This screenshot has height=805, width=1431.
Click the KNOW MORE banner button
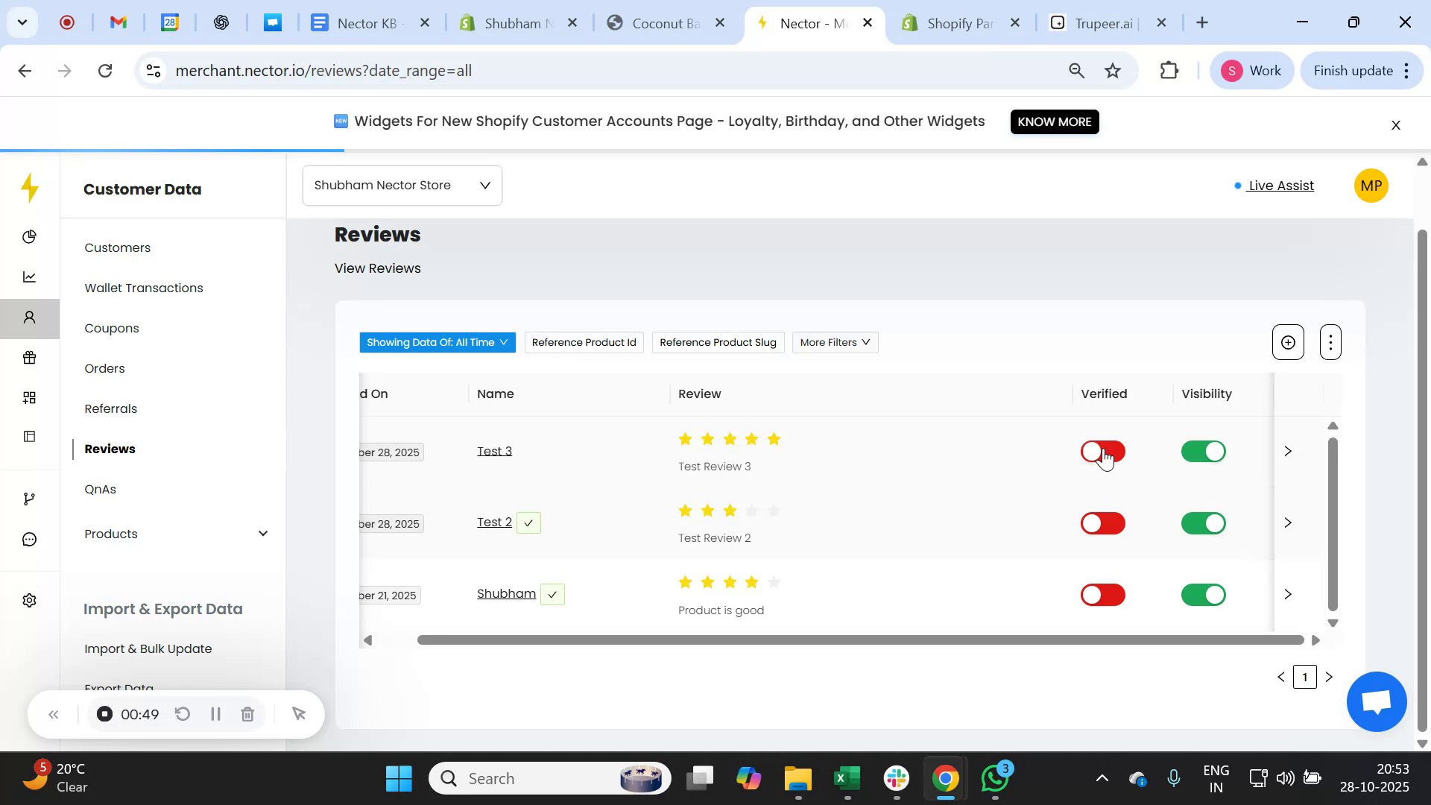1054,121
